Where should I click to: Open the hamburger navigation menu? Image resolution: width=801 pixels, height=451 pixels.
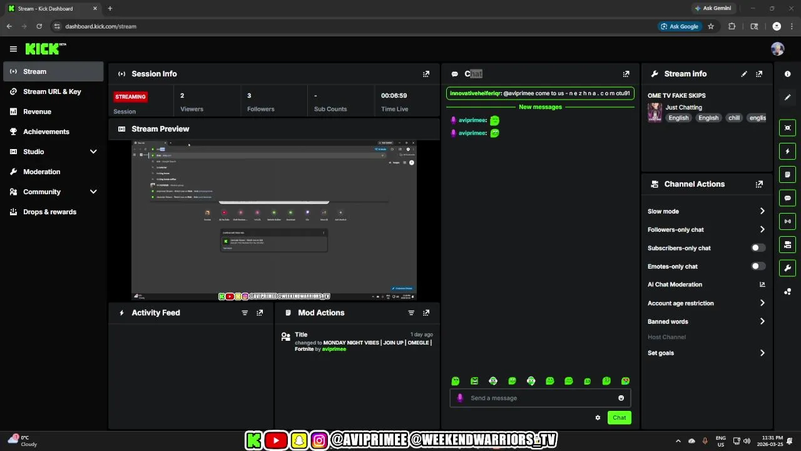(13, 49)
